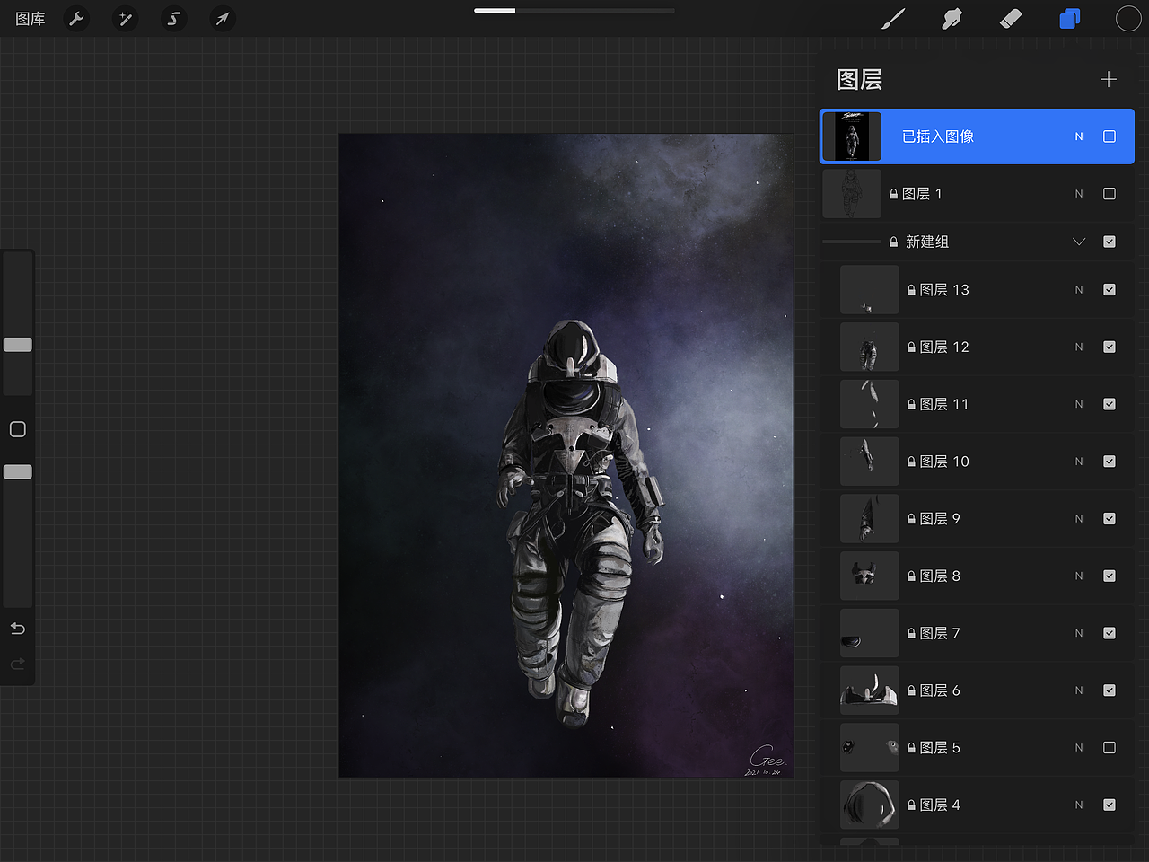1149x862 pixels.
Task: Show the hidden 图层 1 layer
Action: (x=1110, y=193)
